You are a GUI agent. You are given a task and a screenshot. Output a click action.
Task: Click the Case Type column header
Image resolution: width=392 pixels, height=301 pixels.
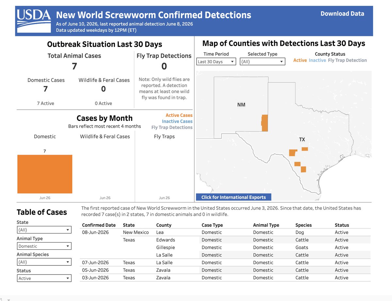[x=212, y=225]
